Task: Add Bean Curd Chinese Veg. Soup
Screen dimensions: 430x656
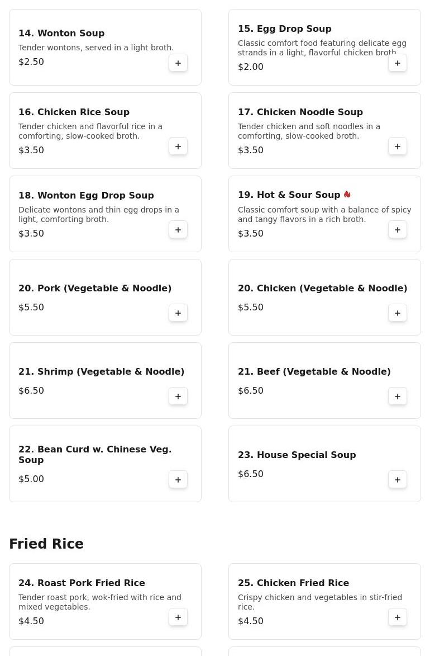Action: [x=178, y=479]
